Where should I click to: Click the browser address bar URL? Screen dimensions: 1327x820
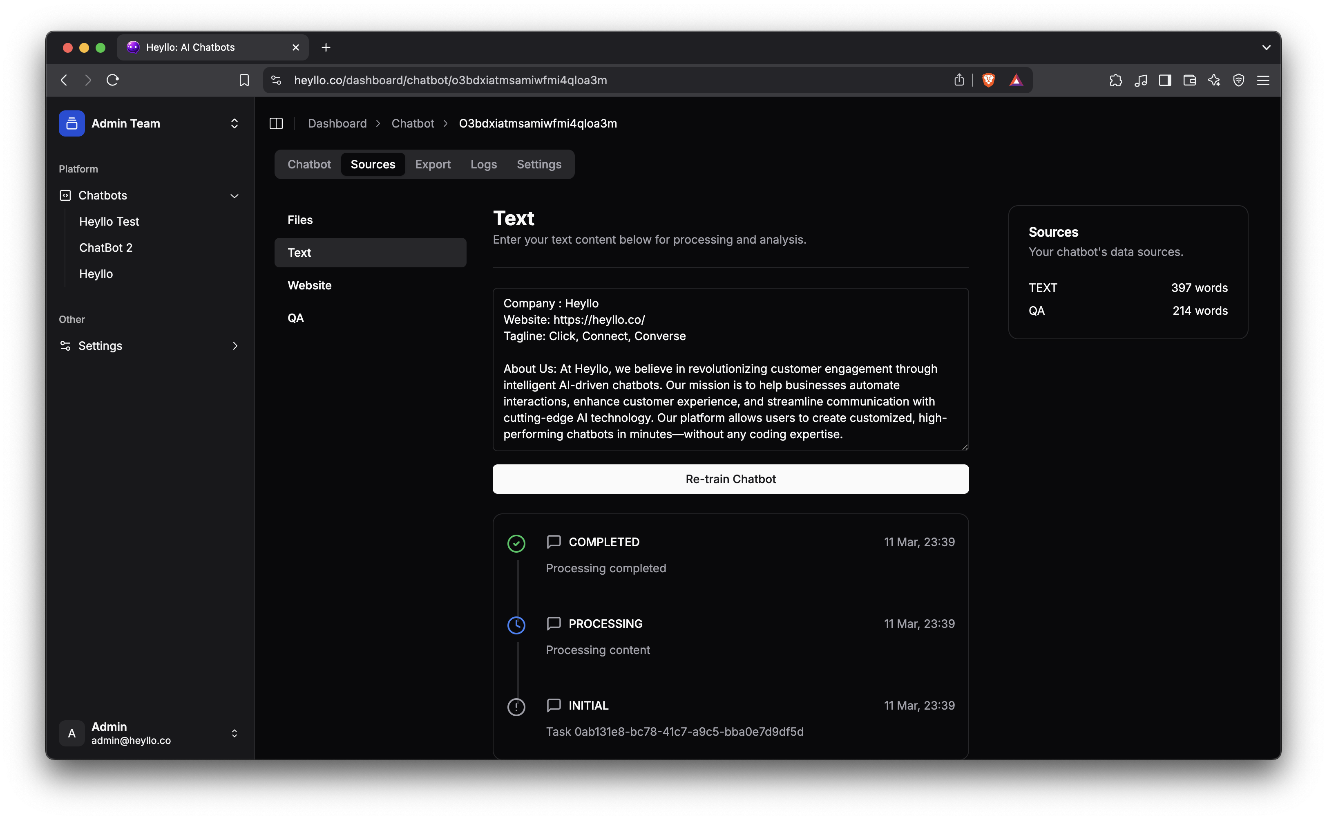(451, 80)
